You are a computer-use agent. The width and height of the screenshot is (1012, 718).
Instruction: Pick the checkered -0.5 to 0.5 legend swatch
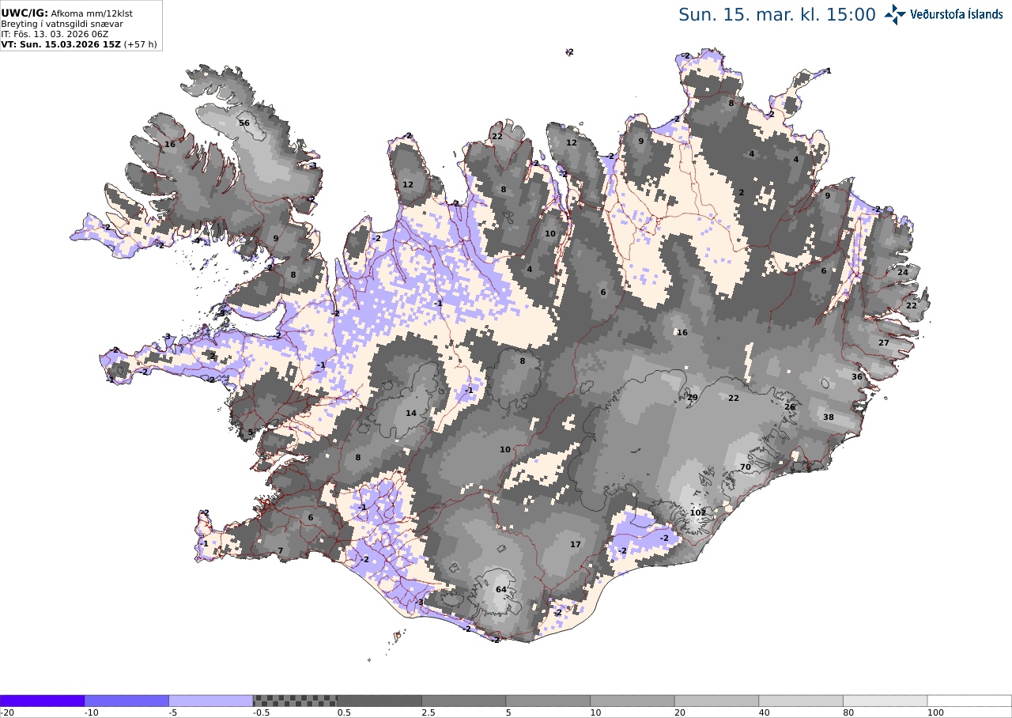pyautogui.click(x=295, y=701)
